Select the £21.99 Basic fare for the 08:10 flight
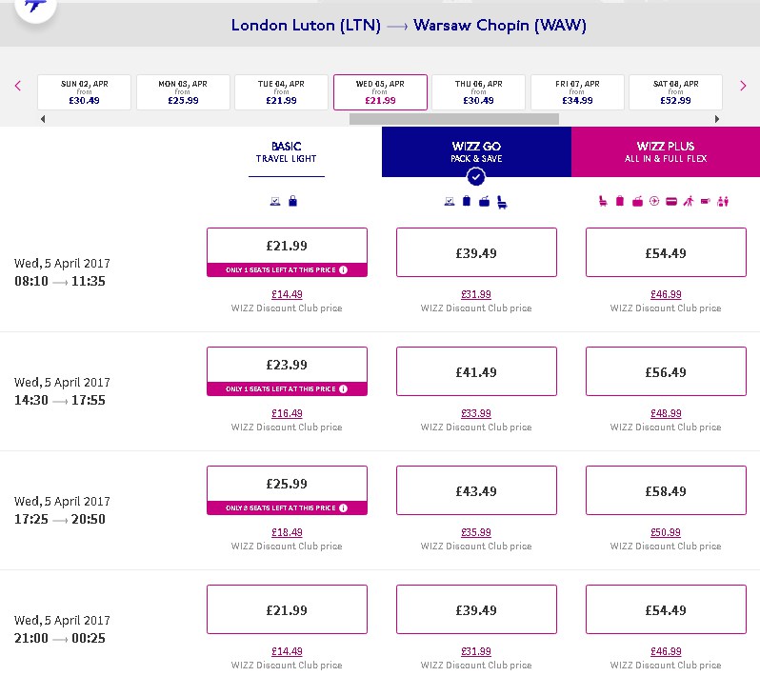760x676 pixels. click(287, 246)
